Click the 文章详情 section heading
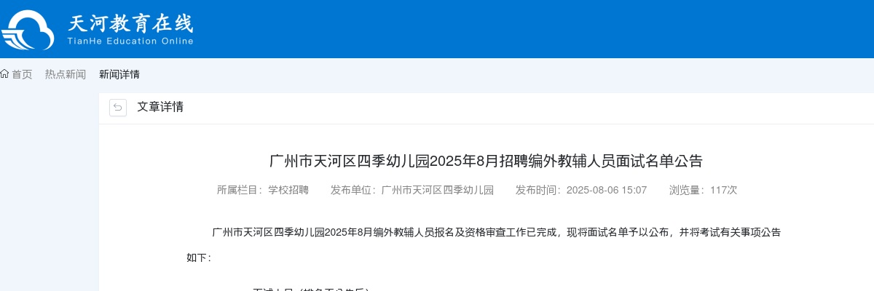Image resolution: width=874 pixels, height=291 pixels. point(160,107)
